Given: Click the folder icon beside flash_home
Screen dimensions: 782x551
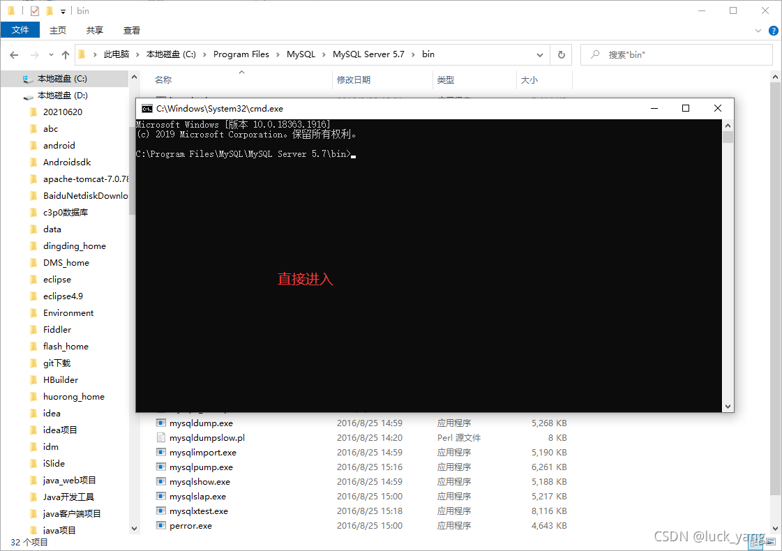Looking at the screenshot, I should 33,347.
